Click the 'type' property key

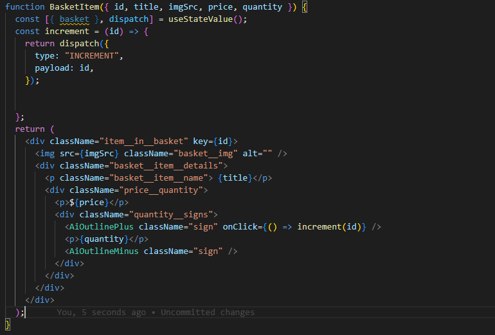tap(44, 56)
